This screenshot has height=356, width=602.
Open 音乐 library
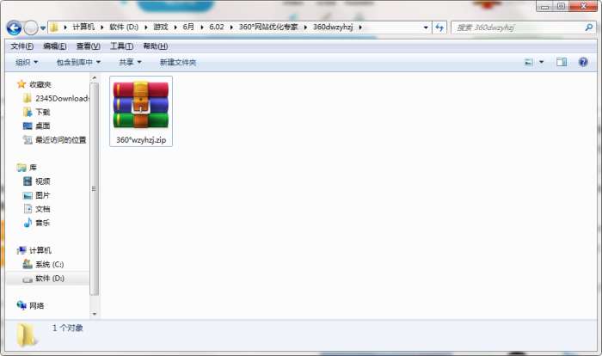pos(43,223)
